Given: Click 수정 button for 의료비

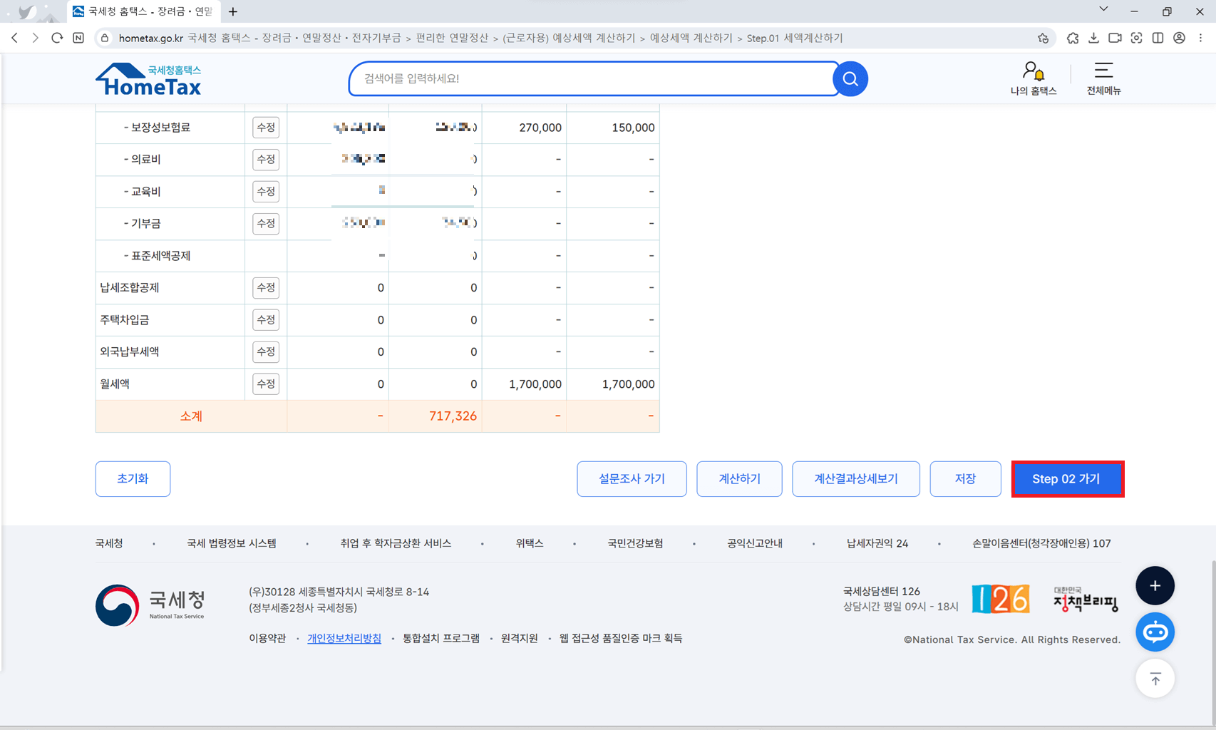Looking at the screenshot, I should pos(266,160).
